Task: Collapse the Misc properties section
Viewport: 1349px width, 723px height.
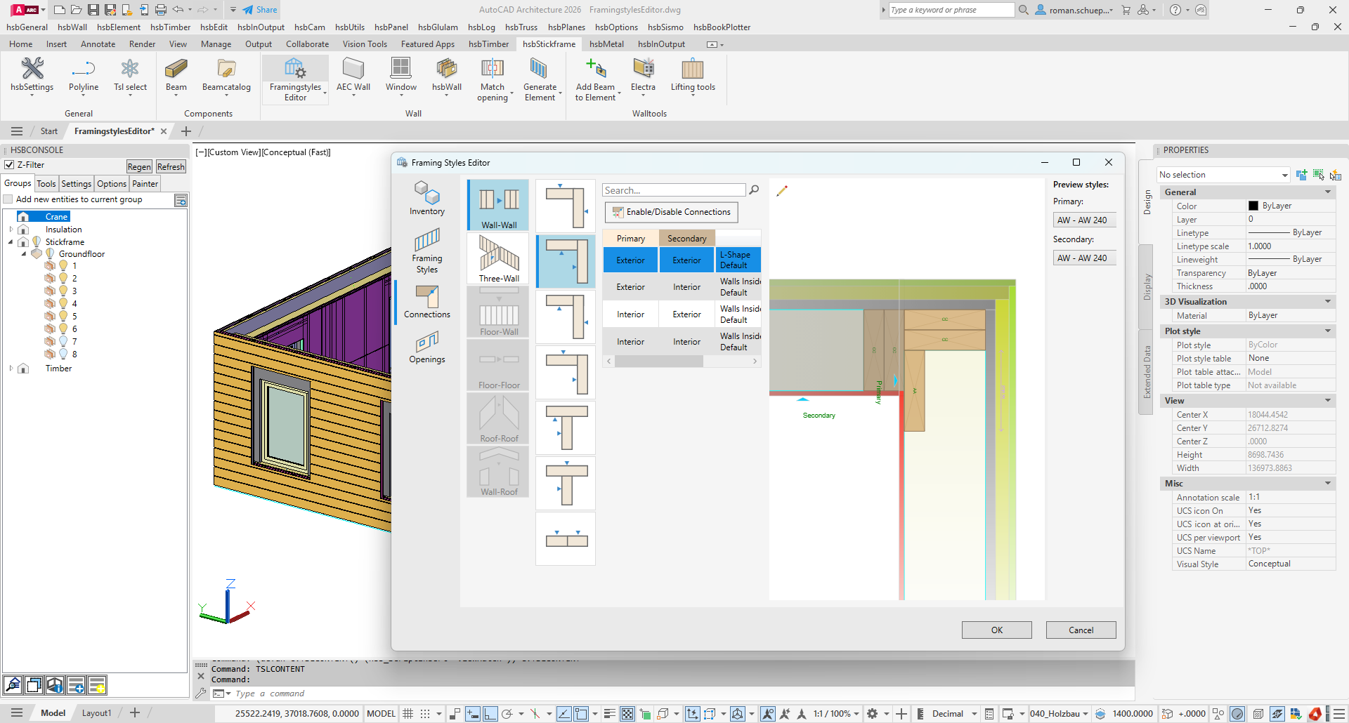Action: (x=1328, y=483)
